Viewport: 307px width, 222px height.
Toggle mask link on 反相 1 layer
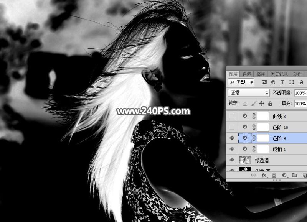tap(254, 149)
